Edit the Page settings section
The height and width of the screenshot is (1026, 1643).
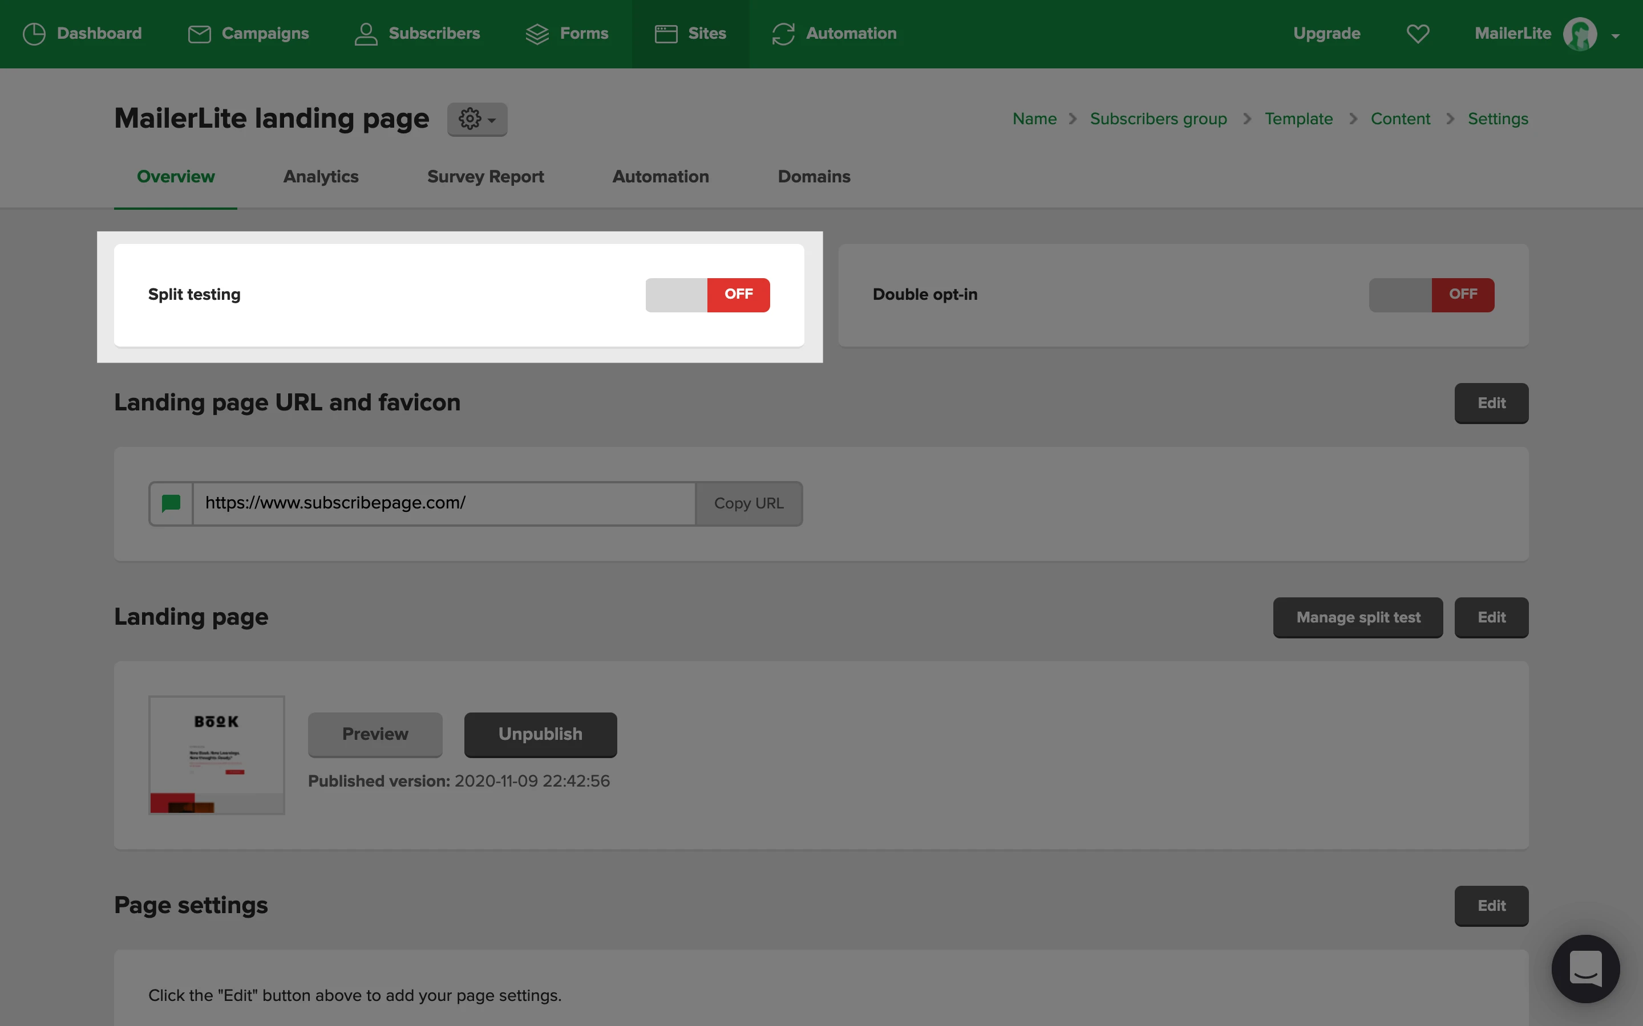1491,906
